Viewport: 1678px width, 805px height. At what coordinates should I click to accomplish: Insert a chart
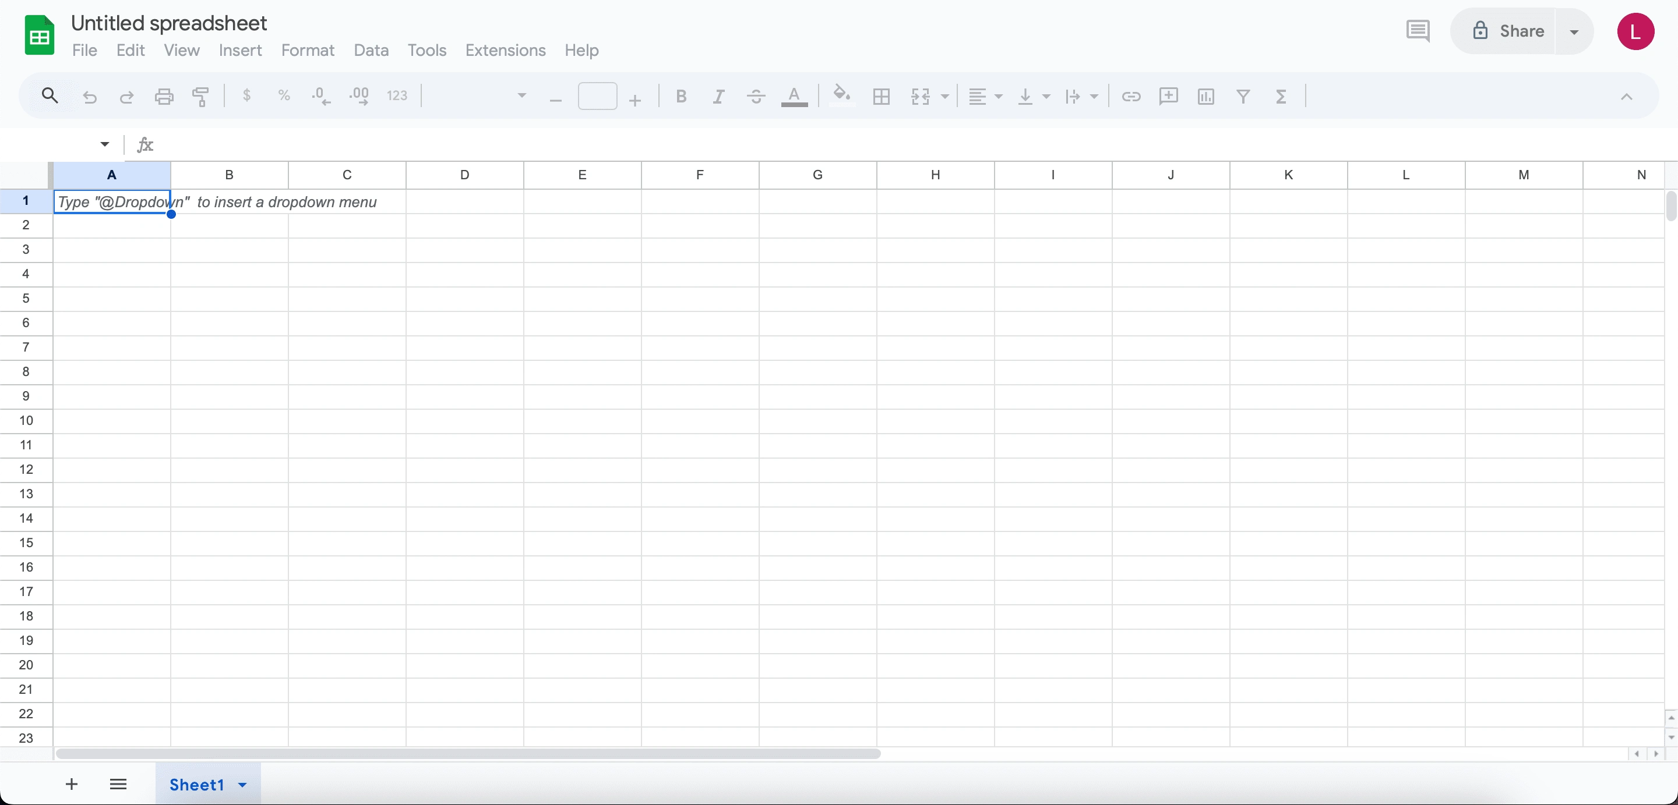pyautogui.click(x=1205, y=96)
